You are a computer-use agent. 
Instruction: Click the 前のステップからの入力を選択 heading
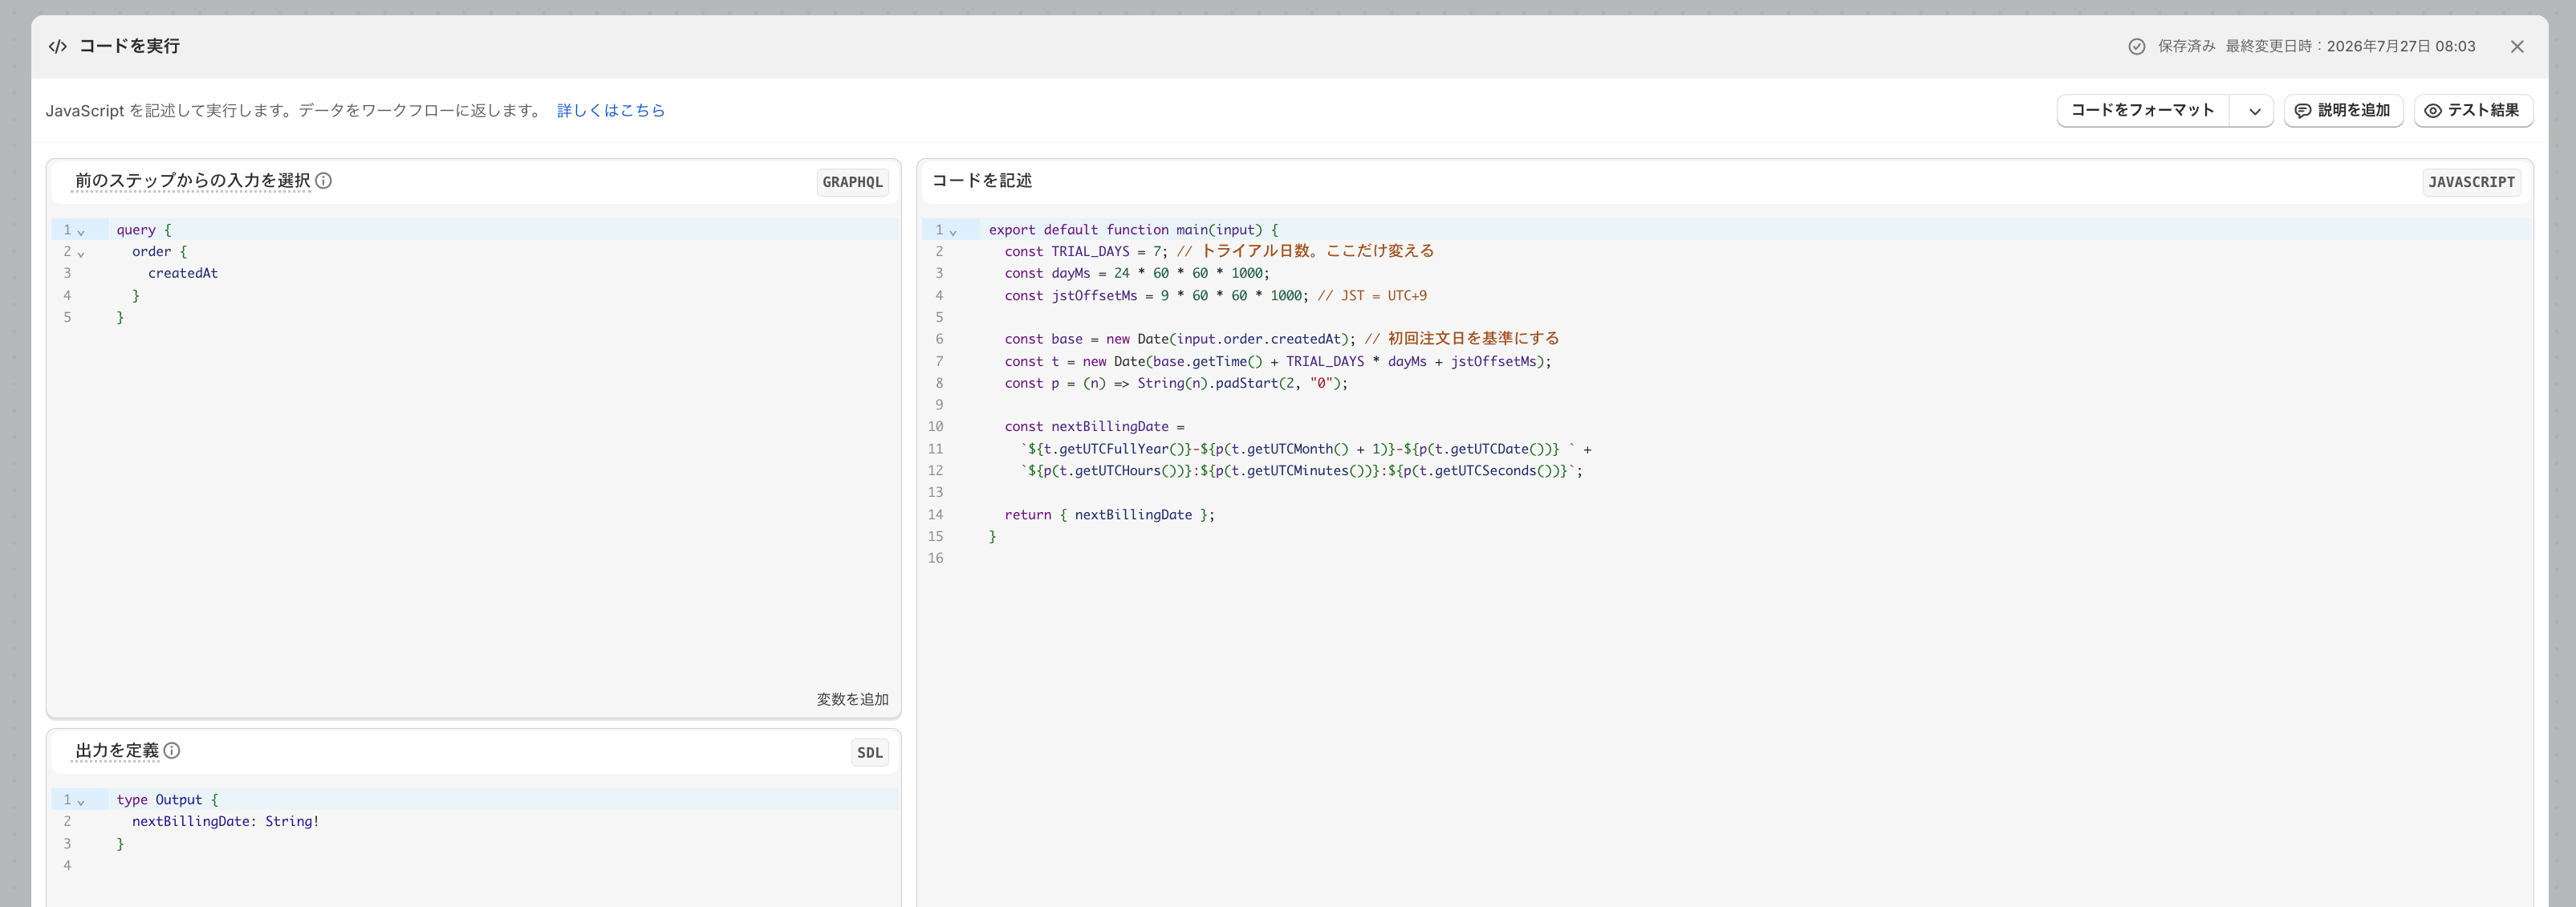(x=192, y=181)
